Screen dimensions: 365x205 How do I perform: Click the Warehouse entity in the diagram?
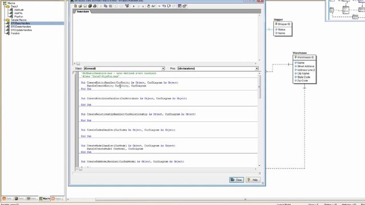click(305, 69)
